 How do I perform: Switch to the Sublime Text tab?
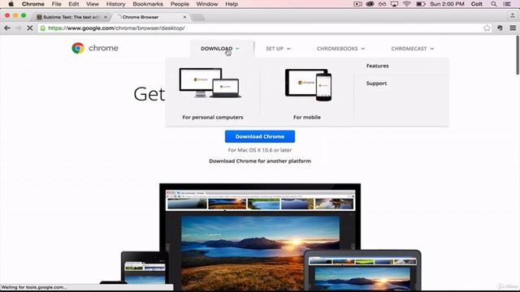pos(71,17)
